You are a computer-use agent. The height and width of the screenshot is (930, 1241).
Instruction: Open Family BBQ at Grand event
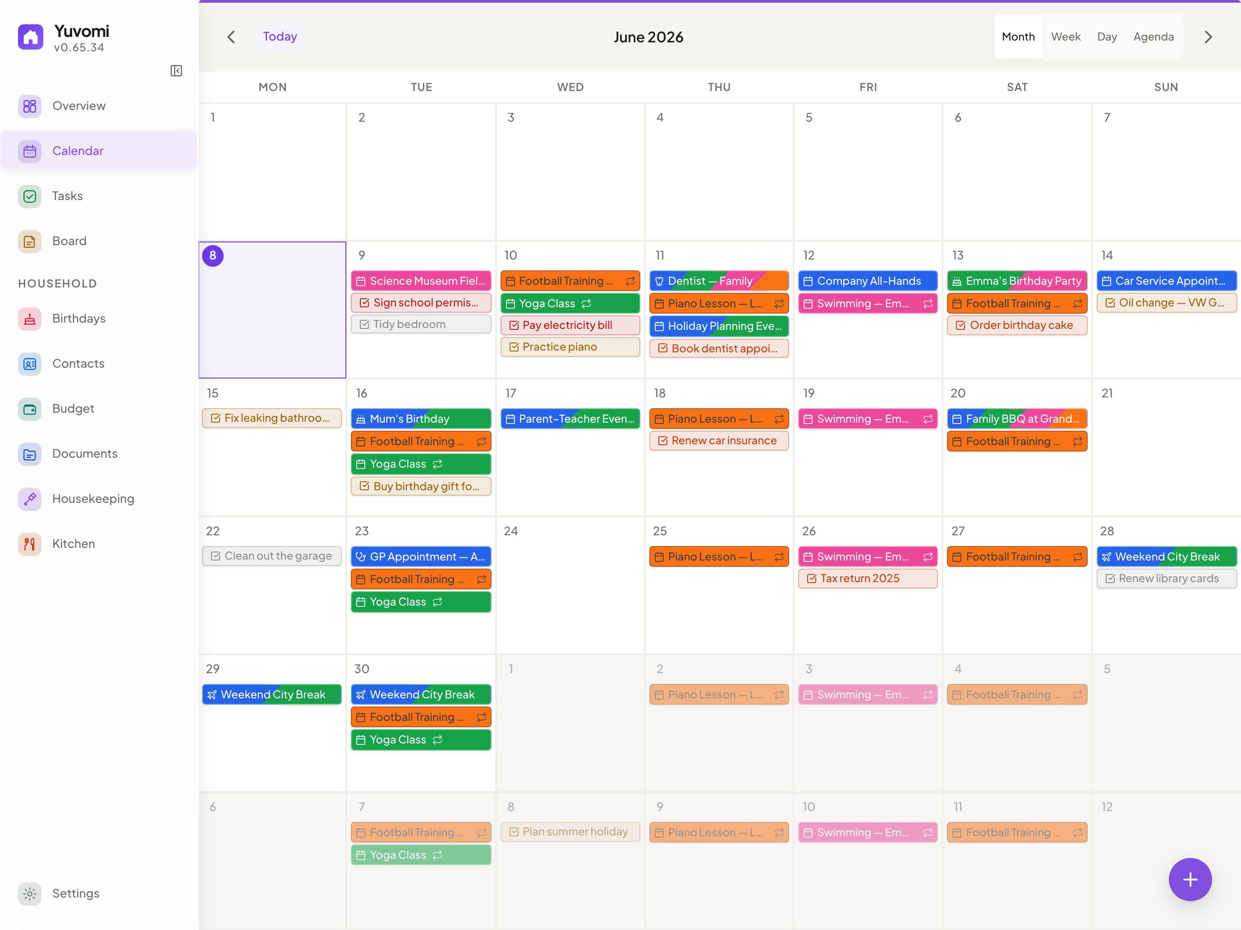pyautogui.click(x=1016, y=419)
